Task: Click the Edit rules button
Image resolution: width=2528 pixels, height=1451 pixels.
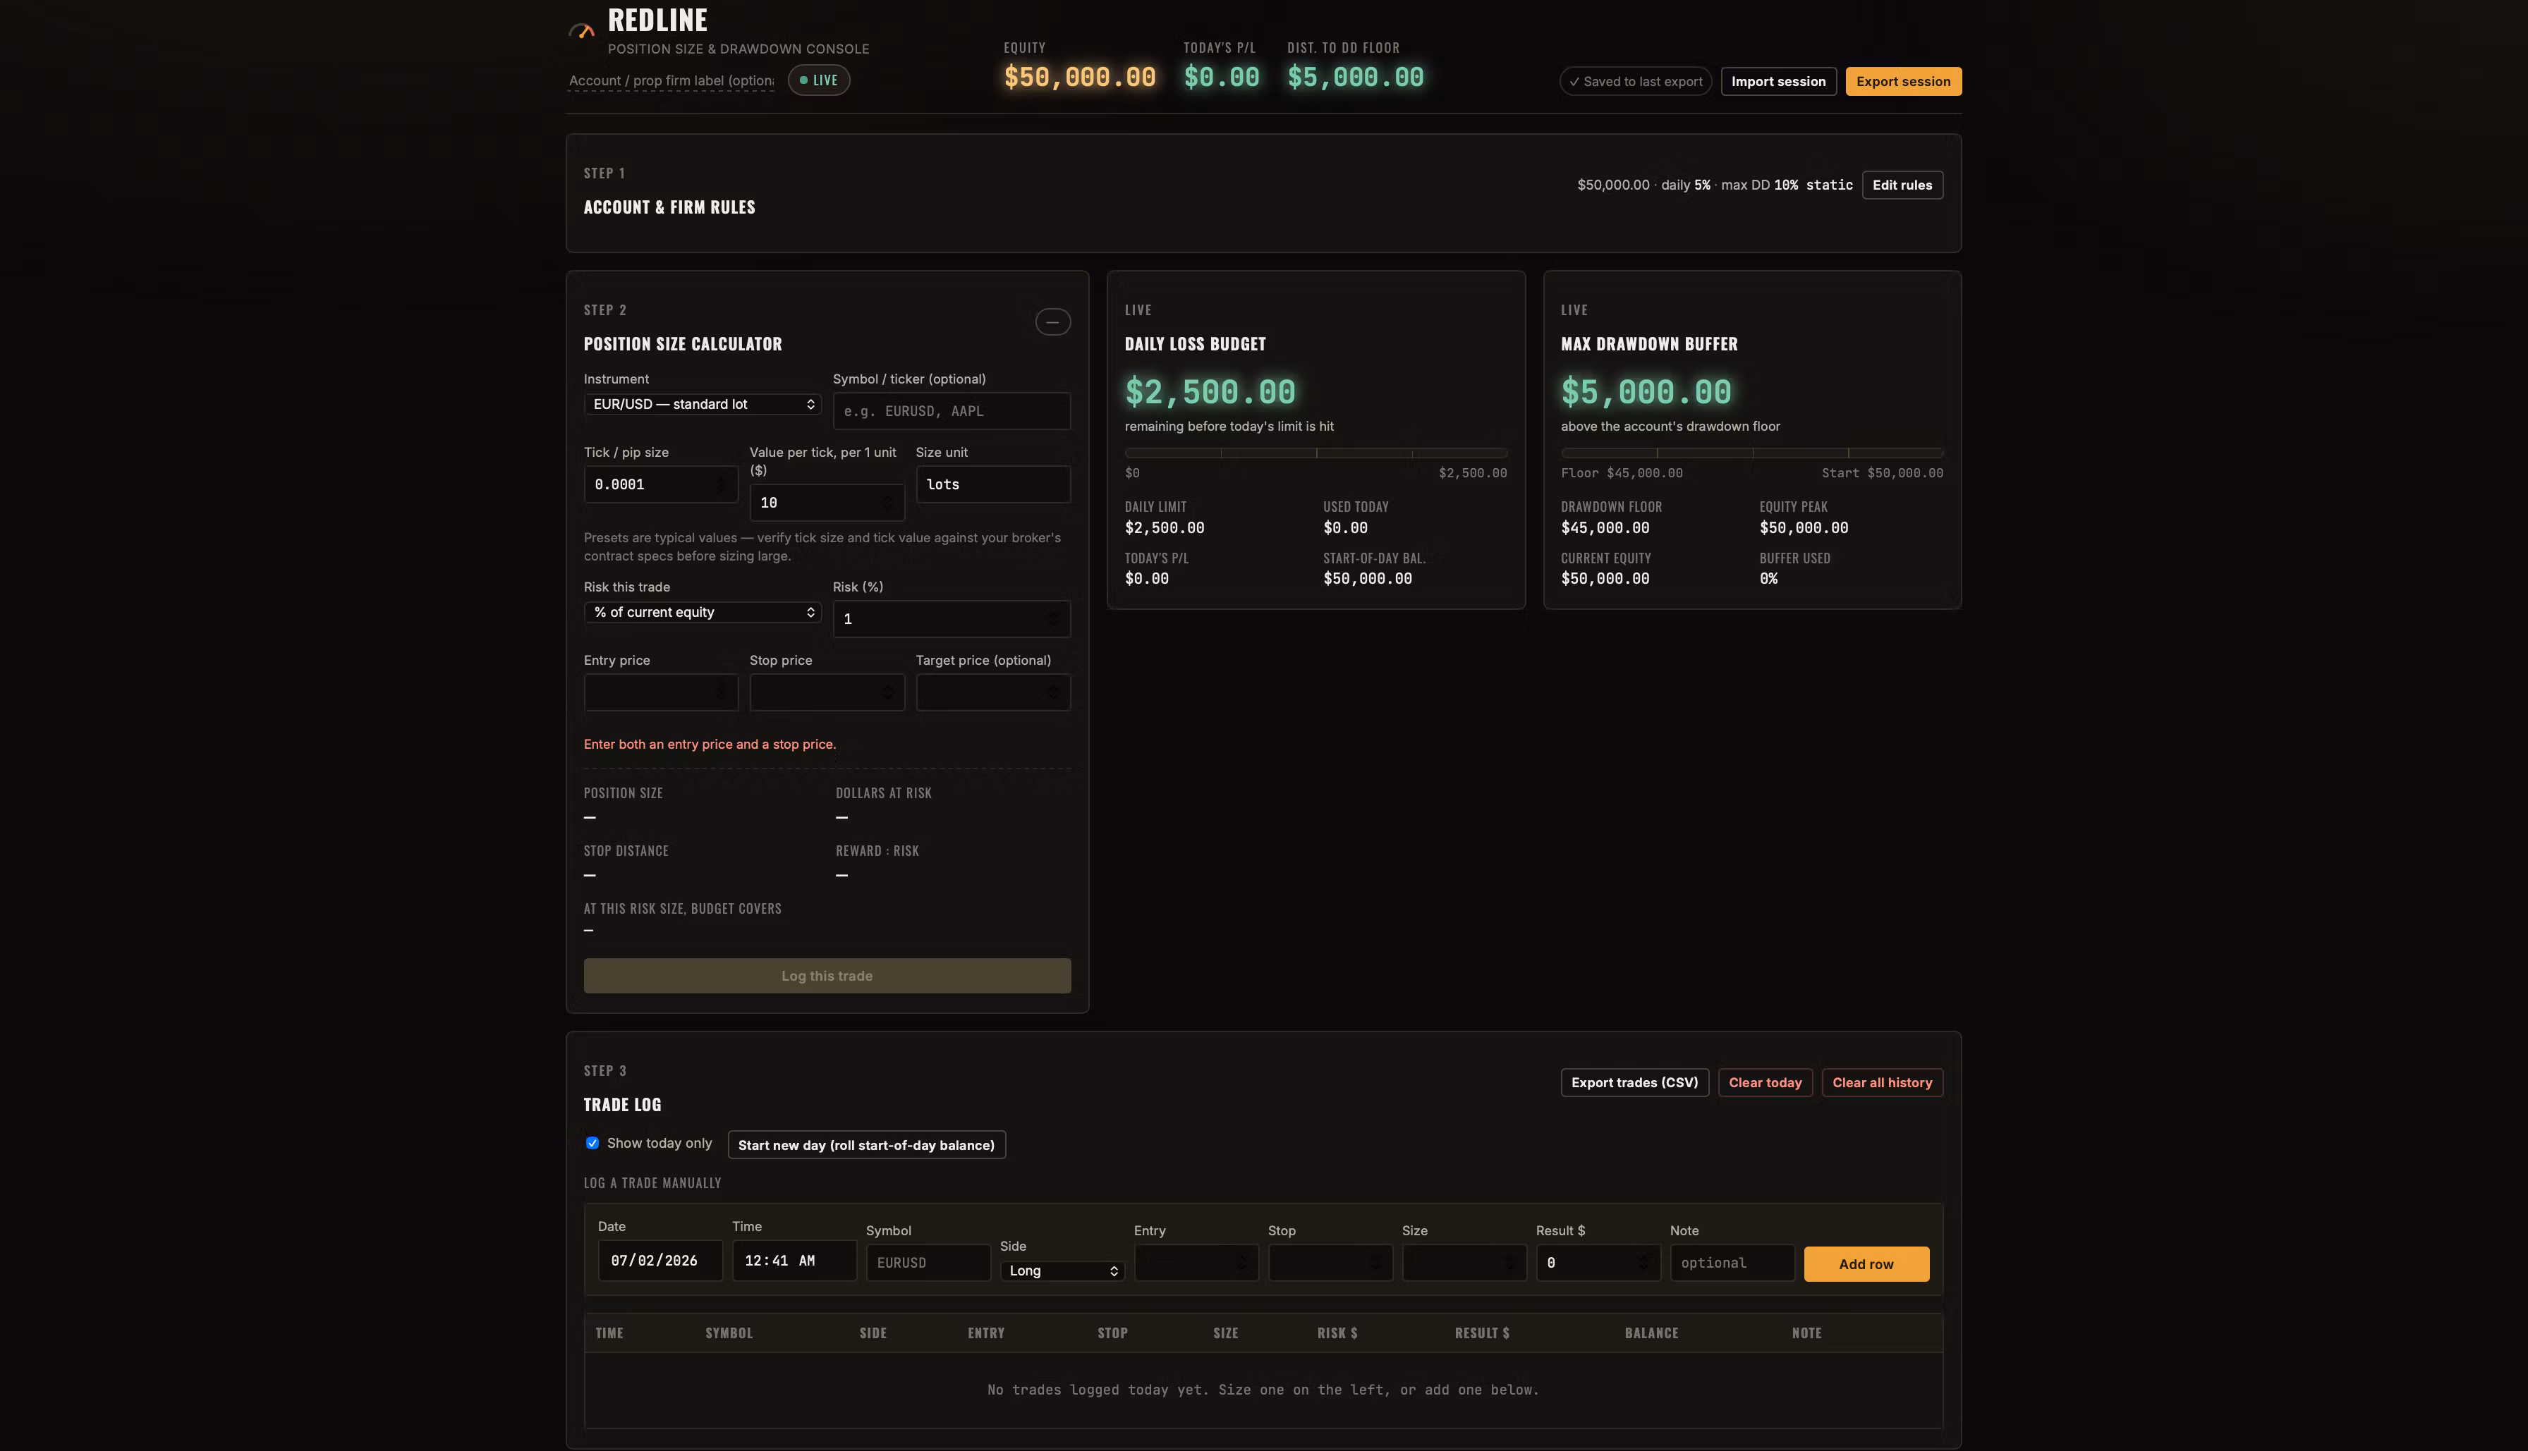Action: (1902, 185)
